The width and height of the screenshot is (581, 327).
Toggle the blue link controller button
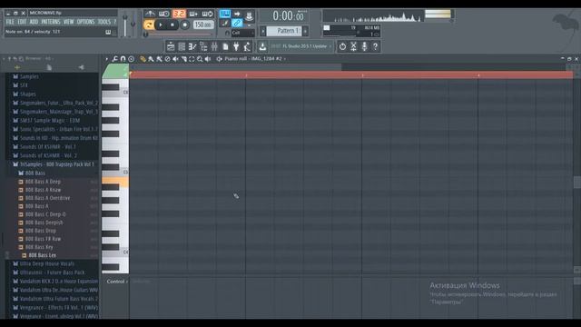click(237, 24)
